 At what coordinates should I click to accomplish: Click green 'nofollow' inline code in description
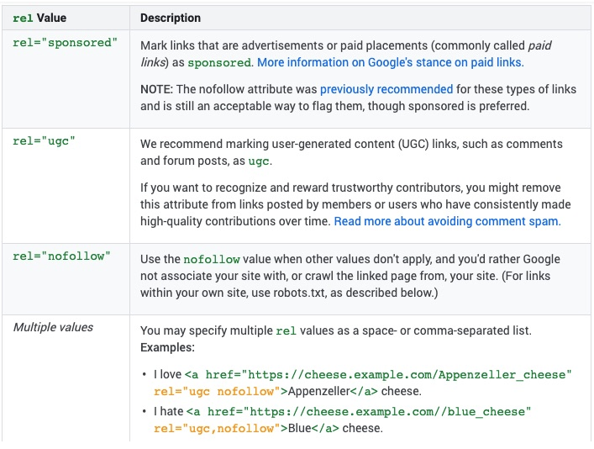[x=210, y=260]
